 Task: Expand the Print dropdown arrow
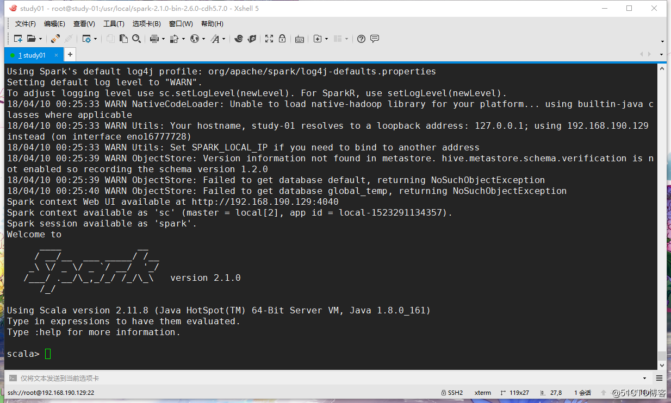(163, 39)
